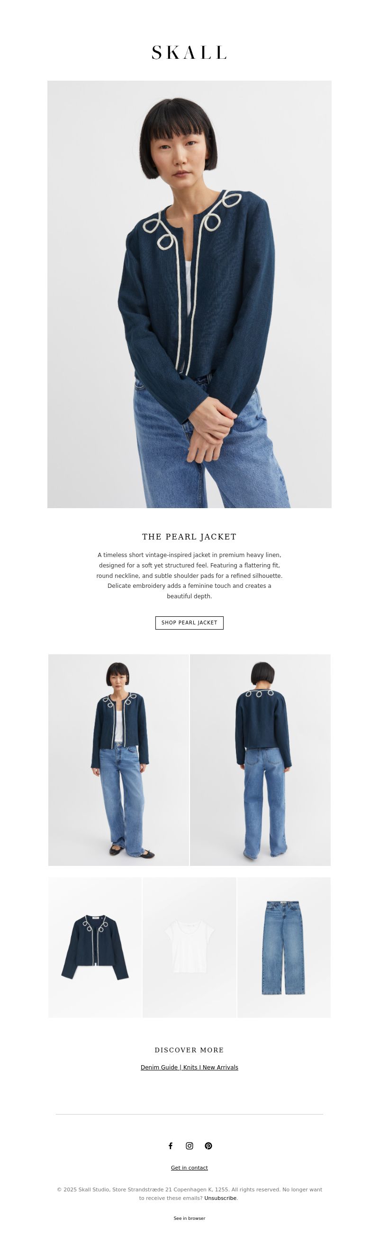
Task: Click the SKALL logo at top
Action: coord(189,52)
